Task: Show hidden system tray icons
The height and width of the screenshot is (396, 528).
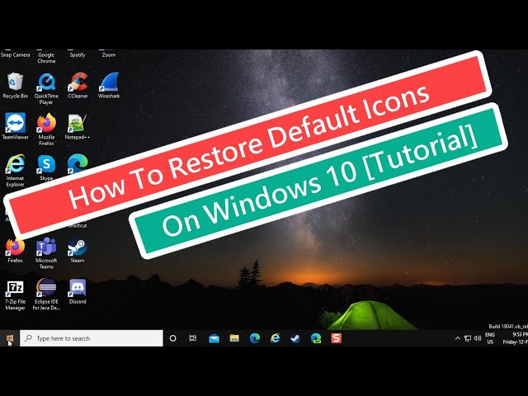Action: 457,338
